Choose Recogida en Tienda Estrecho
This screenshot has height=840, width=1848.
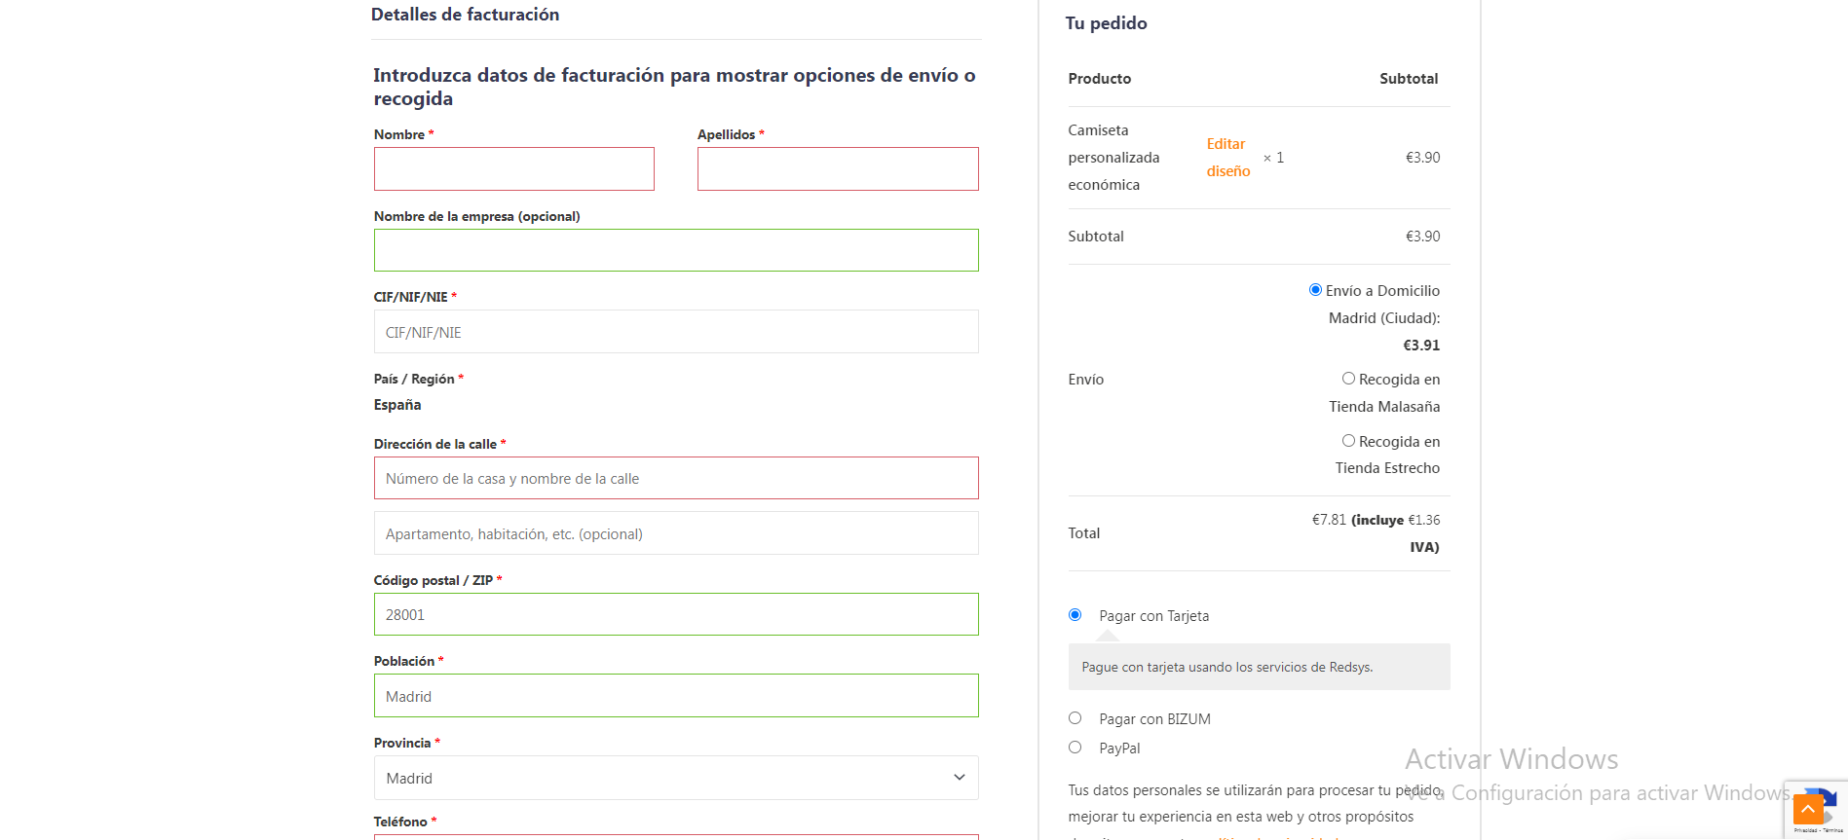point(1348,441)
